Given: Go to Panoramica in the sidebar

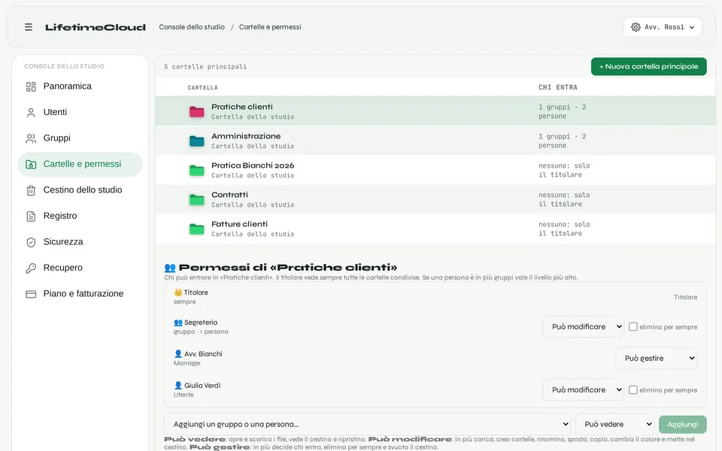Looking at the screenshot, I should 80,86.
